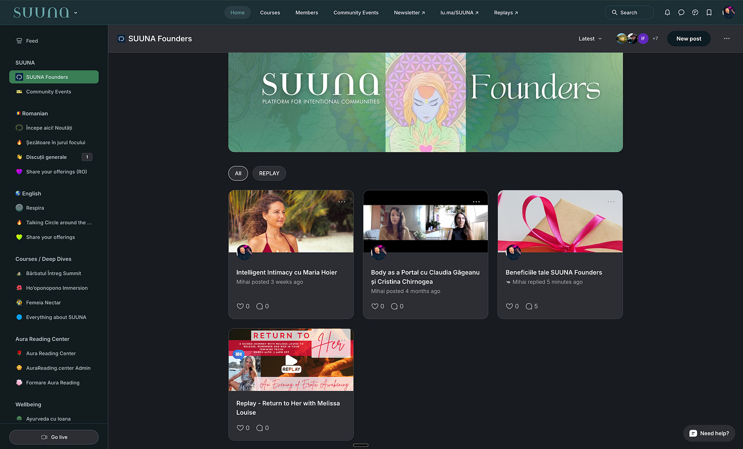The width and height of the screenshot is (743, 449).
Task: Click the member avatars group in header
Action: (637, 39)
